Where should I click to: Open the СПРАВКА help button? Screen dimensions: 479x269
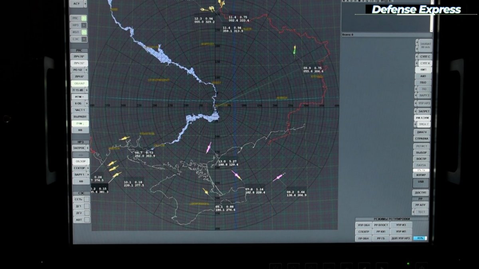[422, 139]
